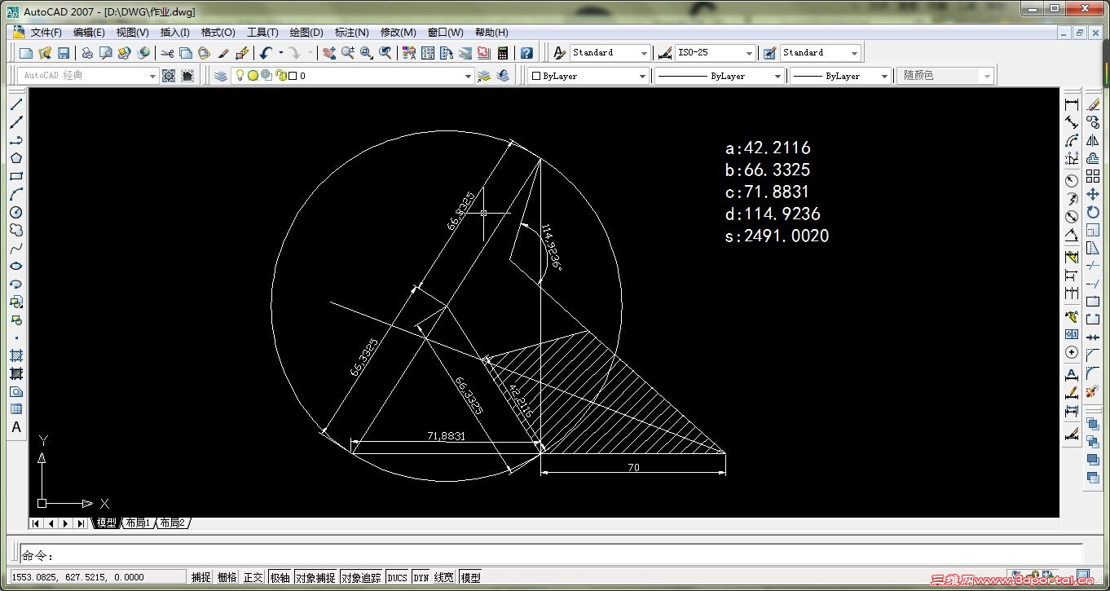The image size is (1110, 591).
Task: Click the Radius dimension tool
Action: pyautogui.click(x=1072, y=180)
